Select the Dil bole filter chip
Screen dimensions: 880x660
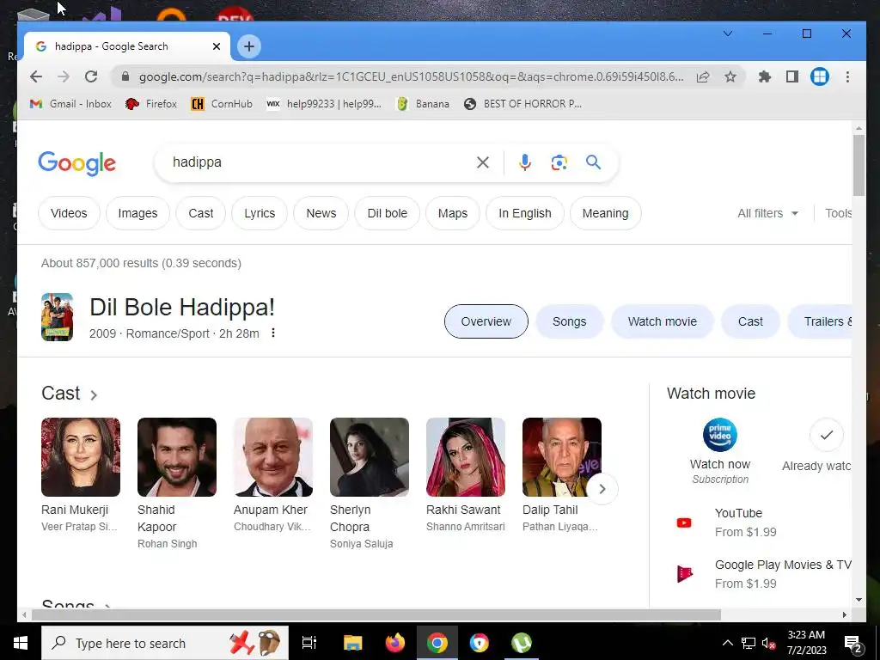pyautogui.click(x=388, y=213)
